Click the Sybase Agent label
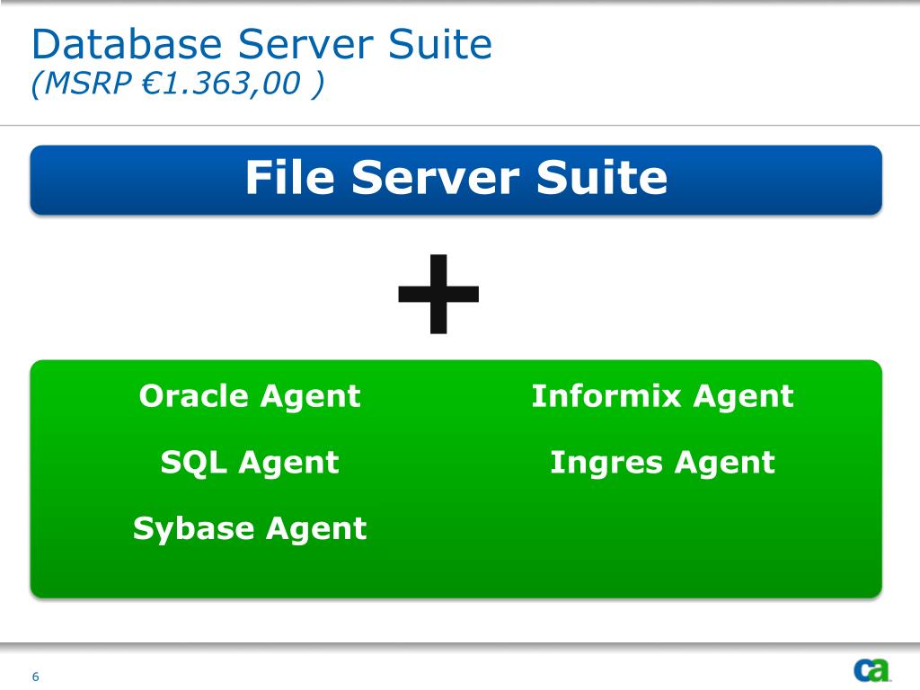Image resolution: width=920 pixels, height=690 pixels. pyautogui.click(x=250, y=530)
